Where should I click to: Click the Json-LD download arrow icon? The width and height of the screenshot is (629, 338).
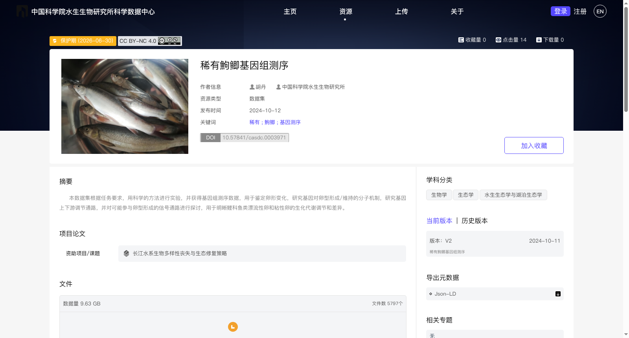tap(558, 294)
